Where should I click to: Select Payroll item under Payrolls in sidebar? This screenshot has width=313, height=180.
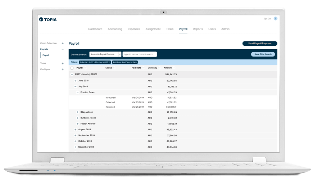pyautogui.click(x=46, y=55)
